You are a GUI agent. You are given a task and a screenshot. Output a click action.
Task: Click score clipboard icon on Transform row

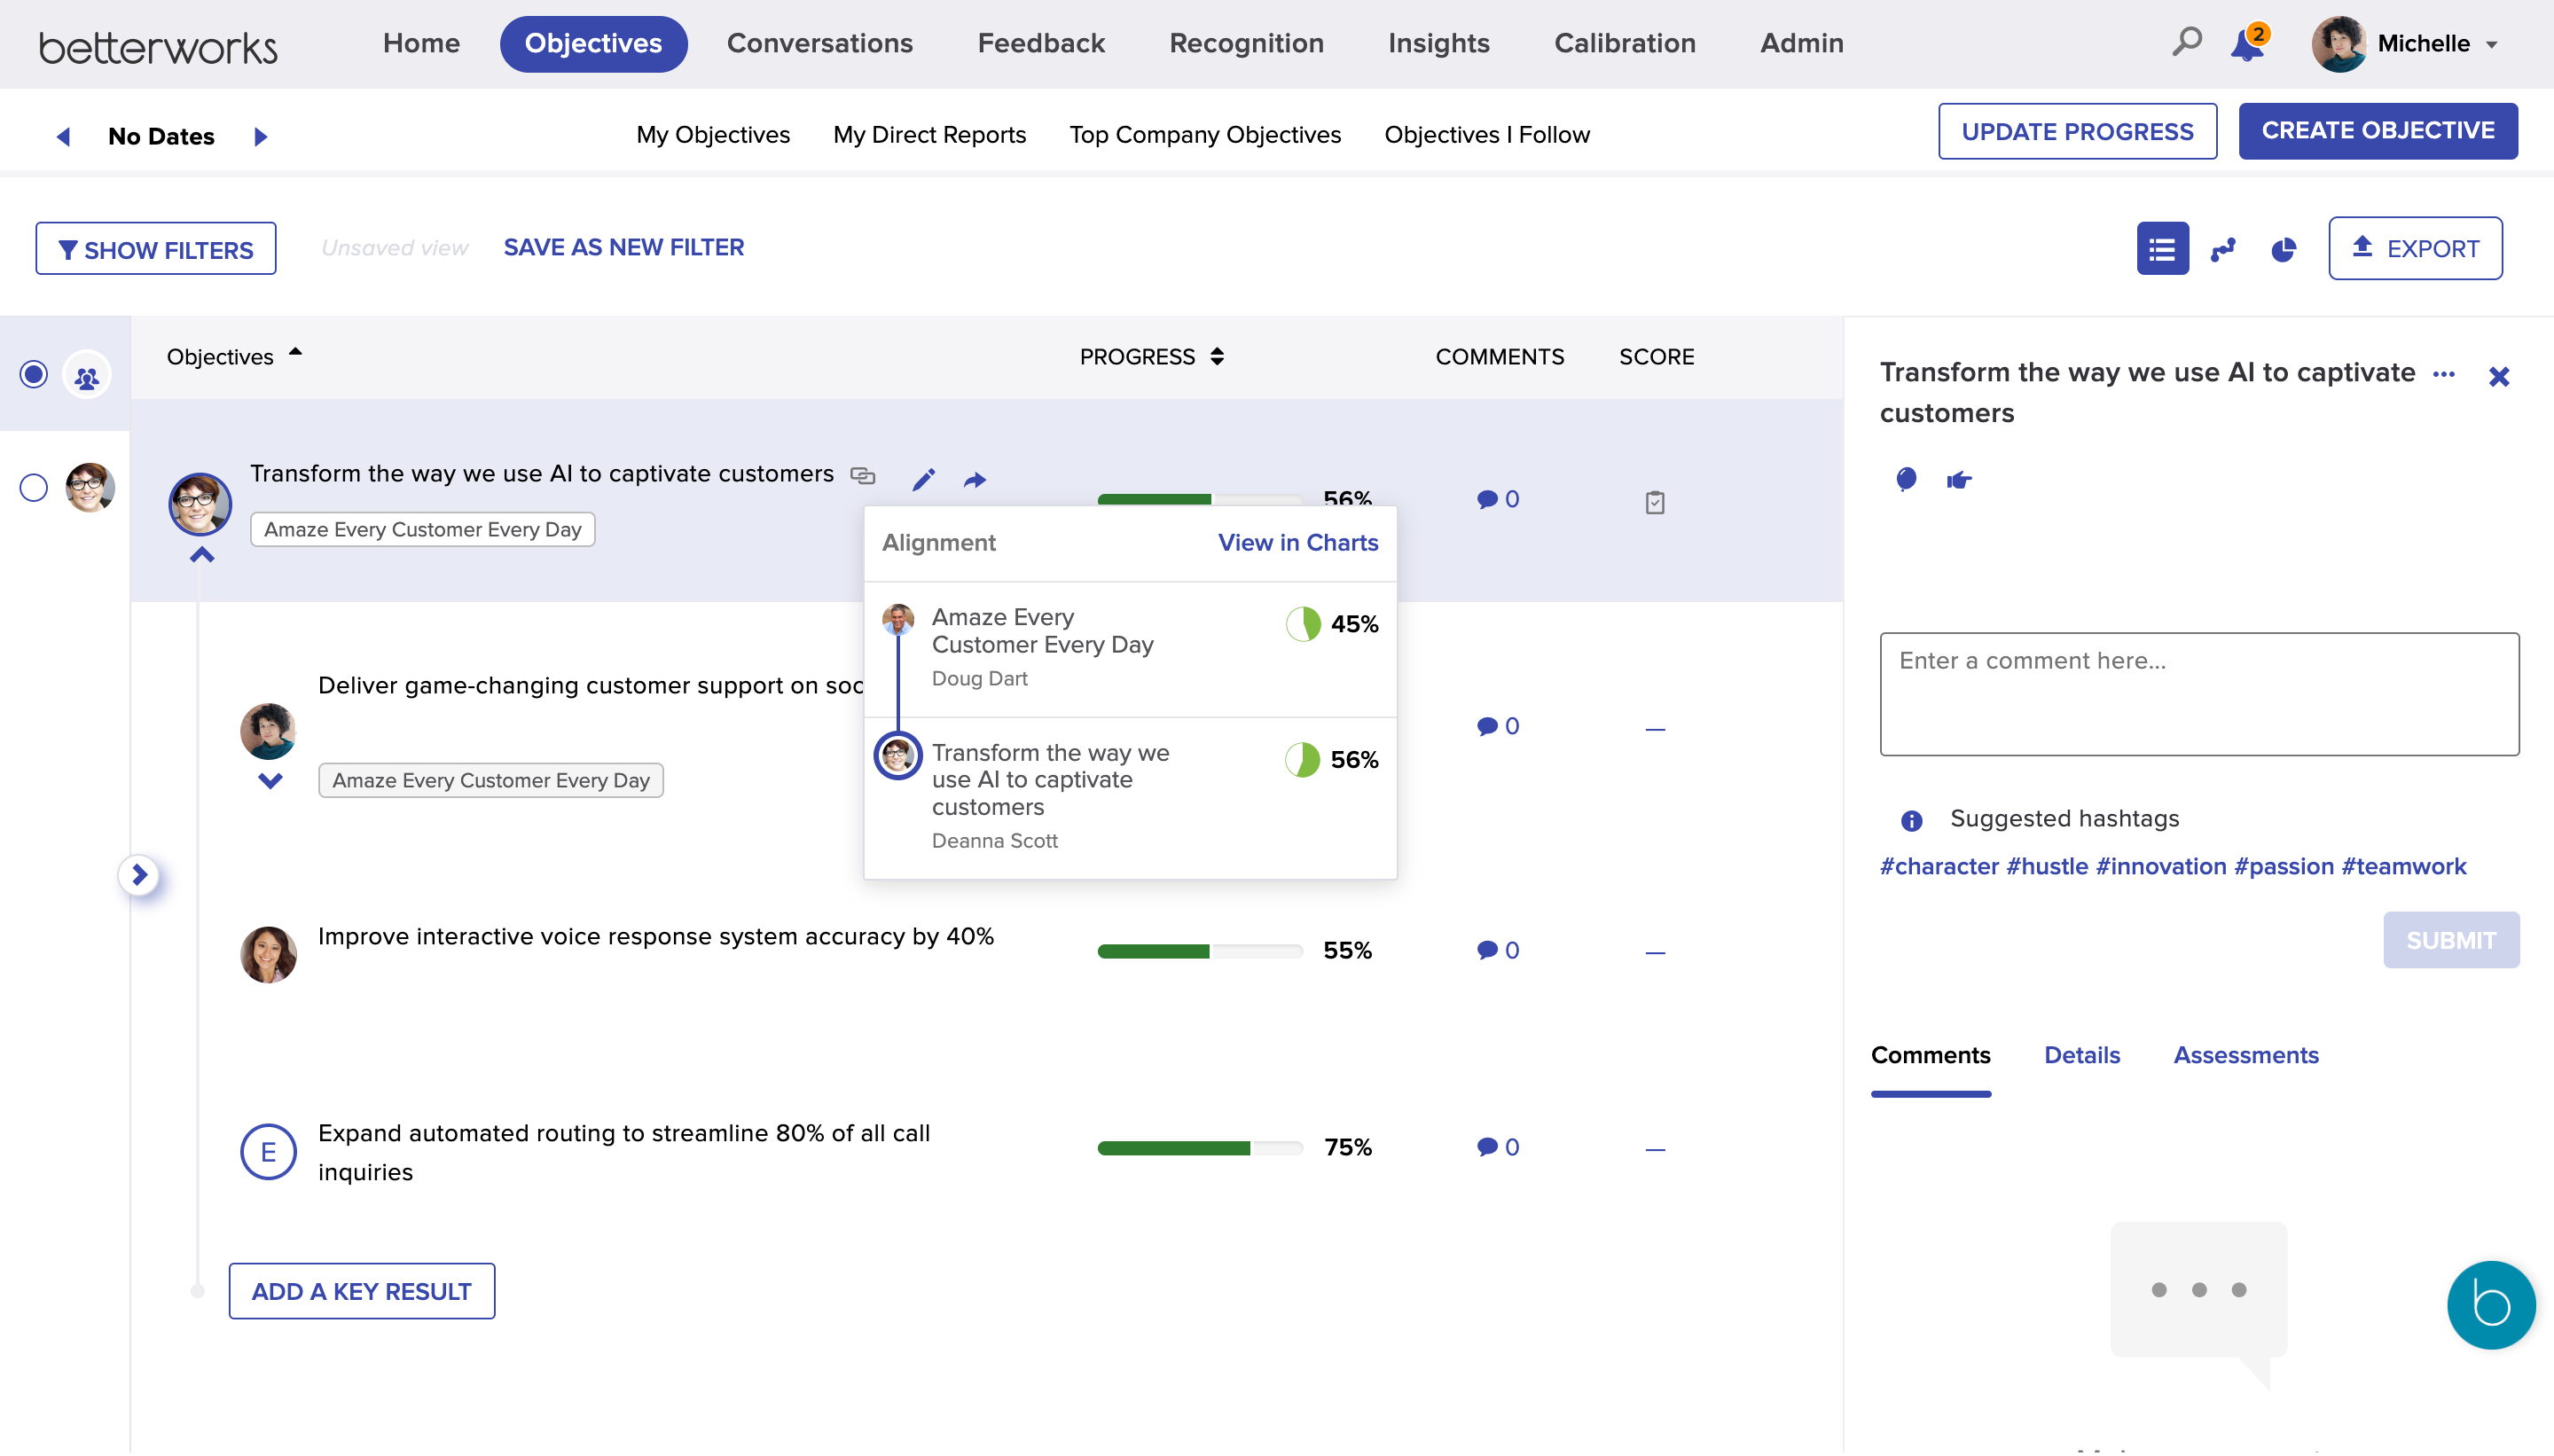click(x=1655, y=502)
